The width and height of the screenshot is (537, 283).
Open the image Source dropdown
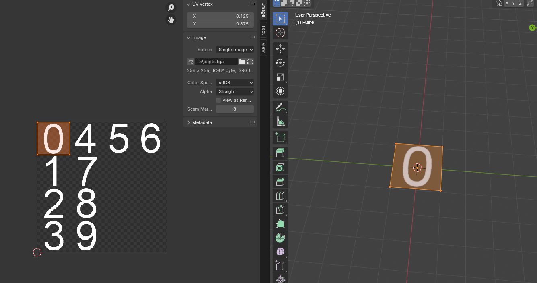235,50
